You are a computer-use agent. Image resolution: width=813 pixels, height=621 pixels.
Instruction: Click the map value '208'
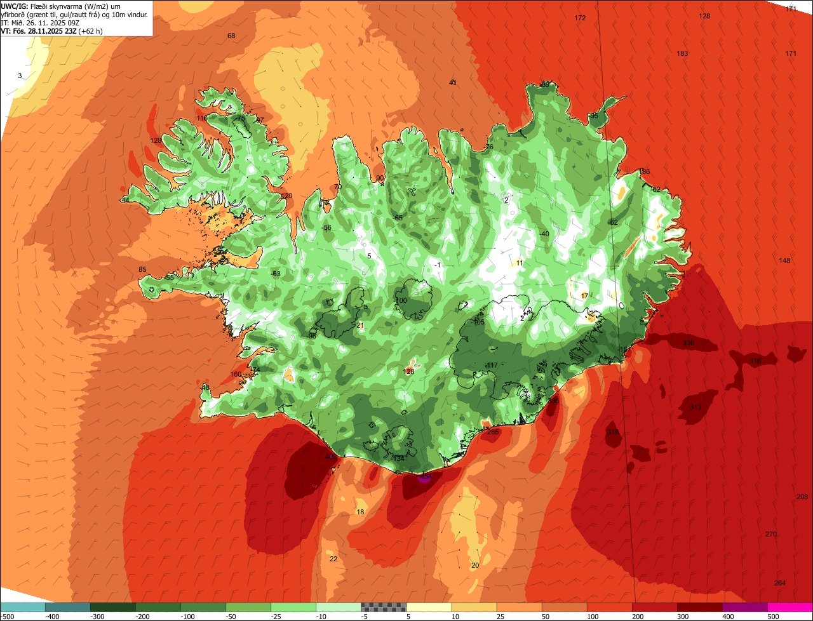[x=802, y=497]
